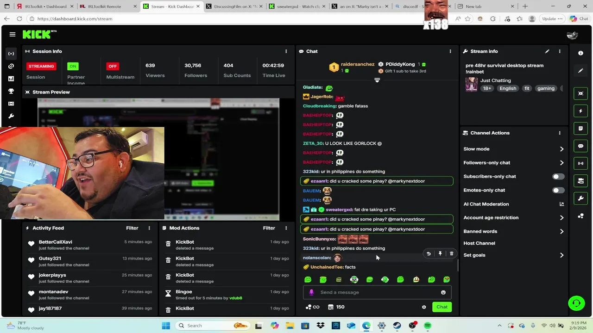This screenshot has height=333, width=593.
Task: Open a new browser tab with plus
Action: tap(525, 6)
